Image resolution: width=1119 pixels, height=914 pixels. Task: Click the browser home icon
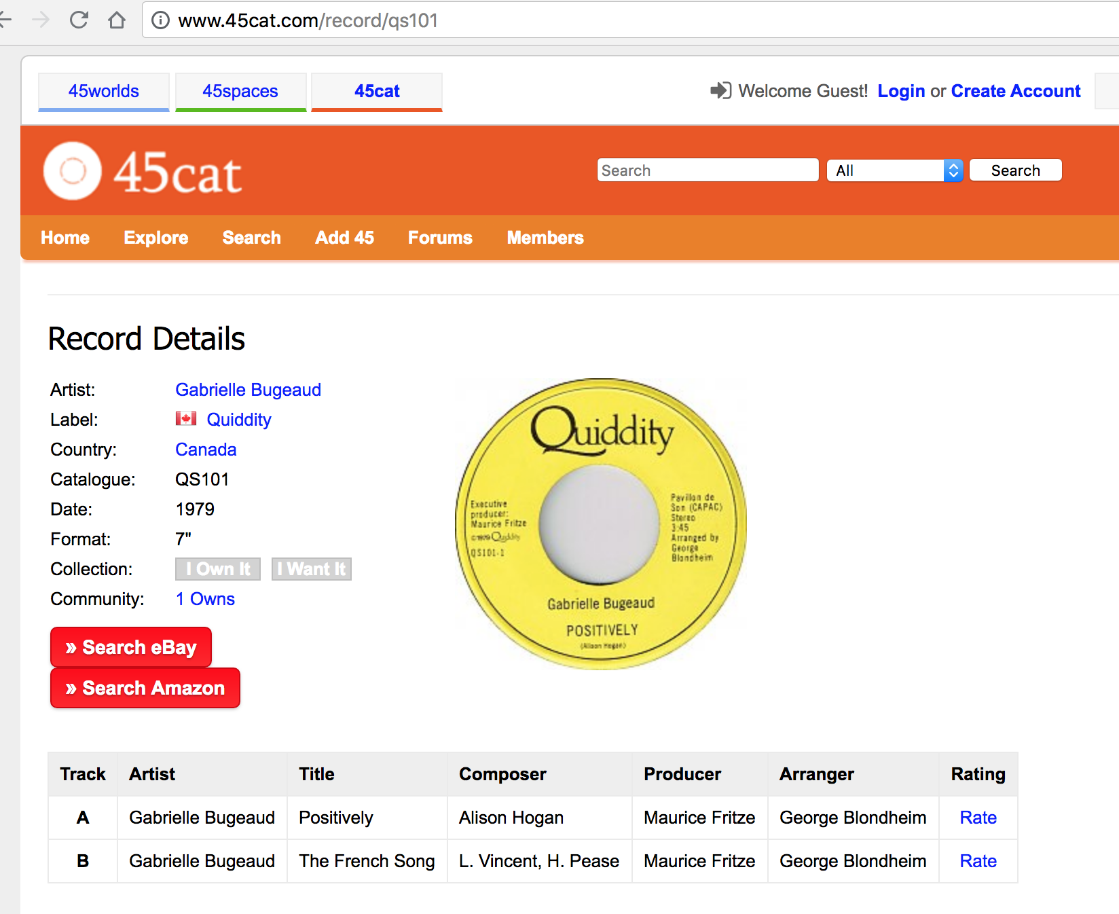(117, 20)
